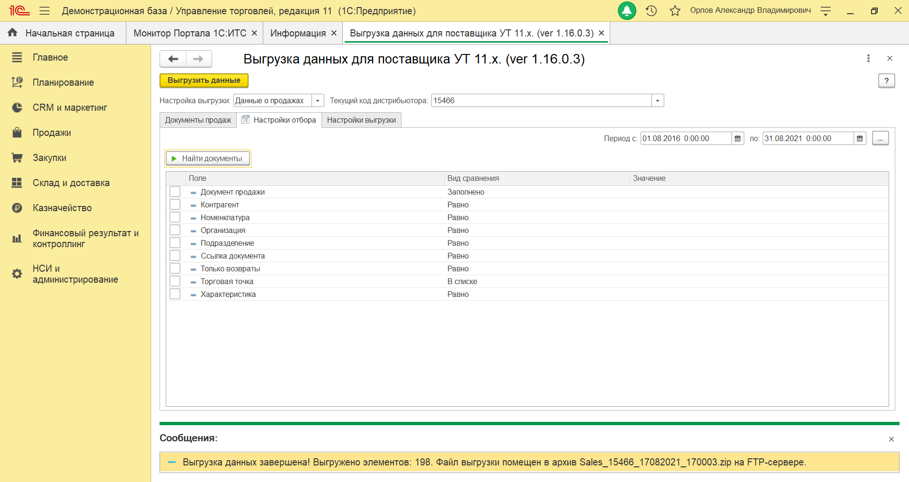Click Значение column header
Screen dimensions: 909x482
[759, 179]
